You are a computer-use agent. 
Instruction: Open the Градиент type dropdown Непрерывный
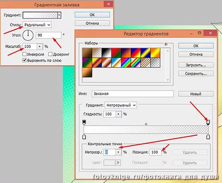click(121, 105)
